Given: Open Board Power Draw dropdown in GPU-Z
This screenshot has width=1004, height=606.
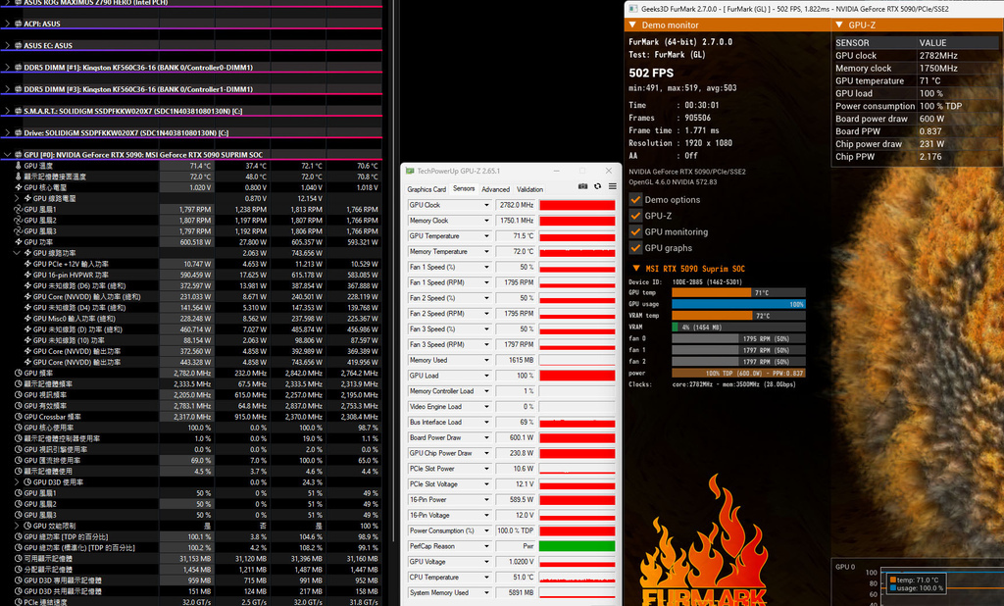Looking at the screenshot, I should pos(486,437).
